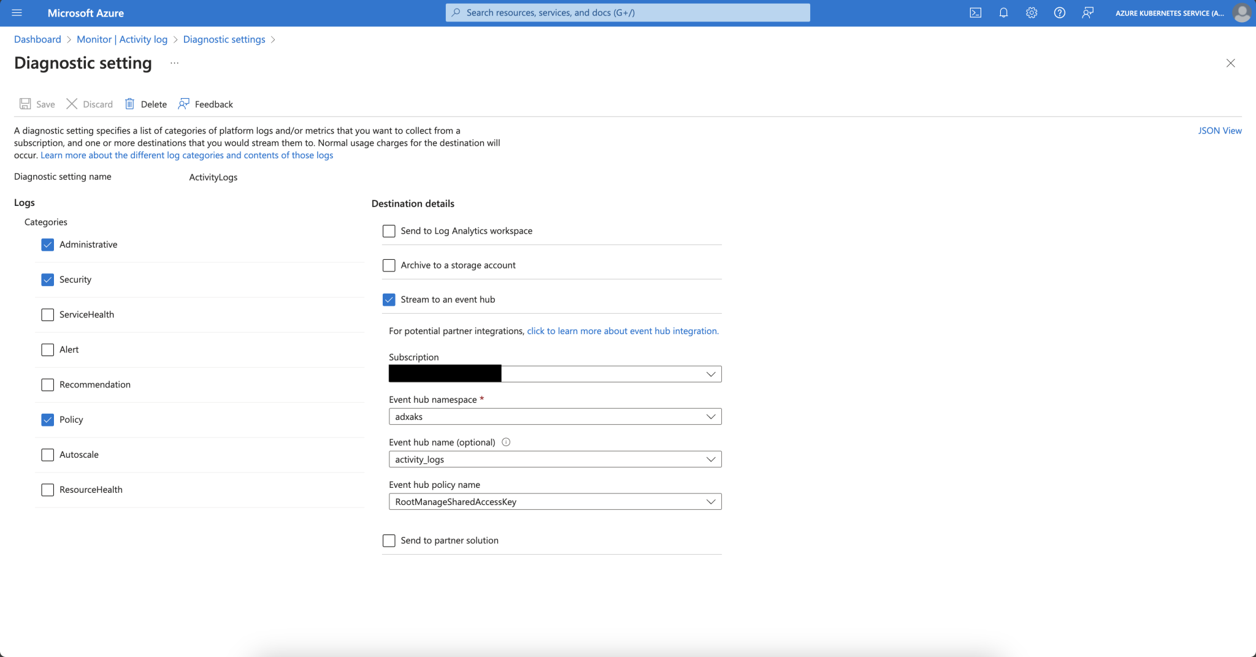This screenshot has width=1256, height=657.
Task: Open the portal hamburger menu
Action: point(17,12)
